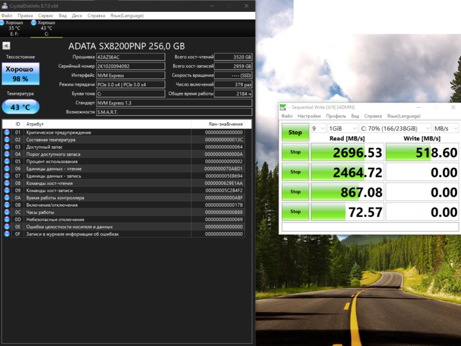Select row Небезопасные отключения
461x346 pixels.
[123, 220]
